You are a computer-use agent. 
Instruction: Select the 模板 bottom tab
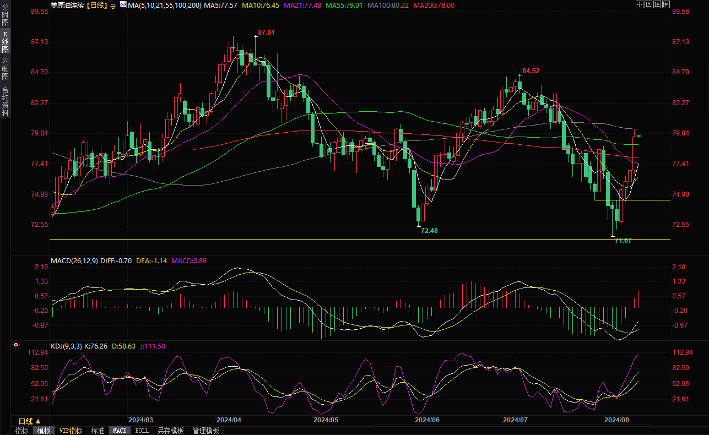point(44,431)
